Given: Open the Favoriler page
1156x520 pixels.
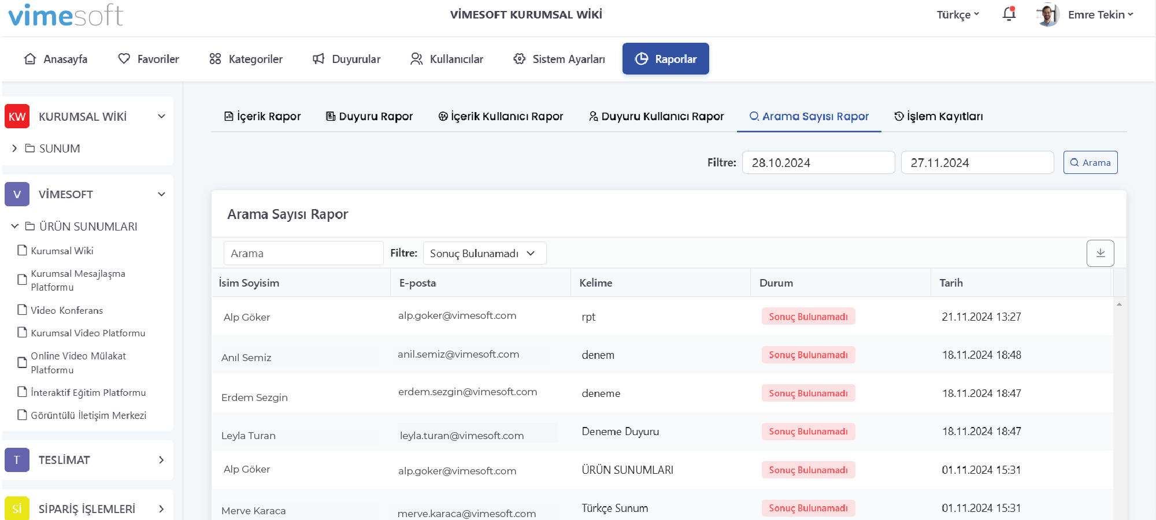Looking at the screenshot, I should tap(149, 59).
